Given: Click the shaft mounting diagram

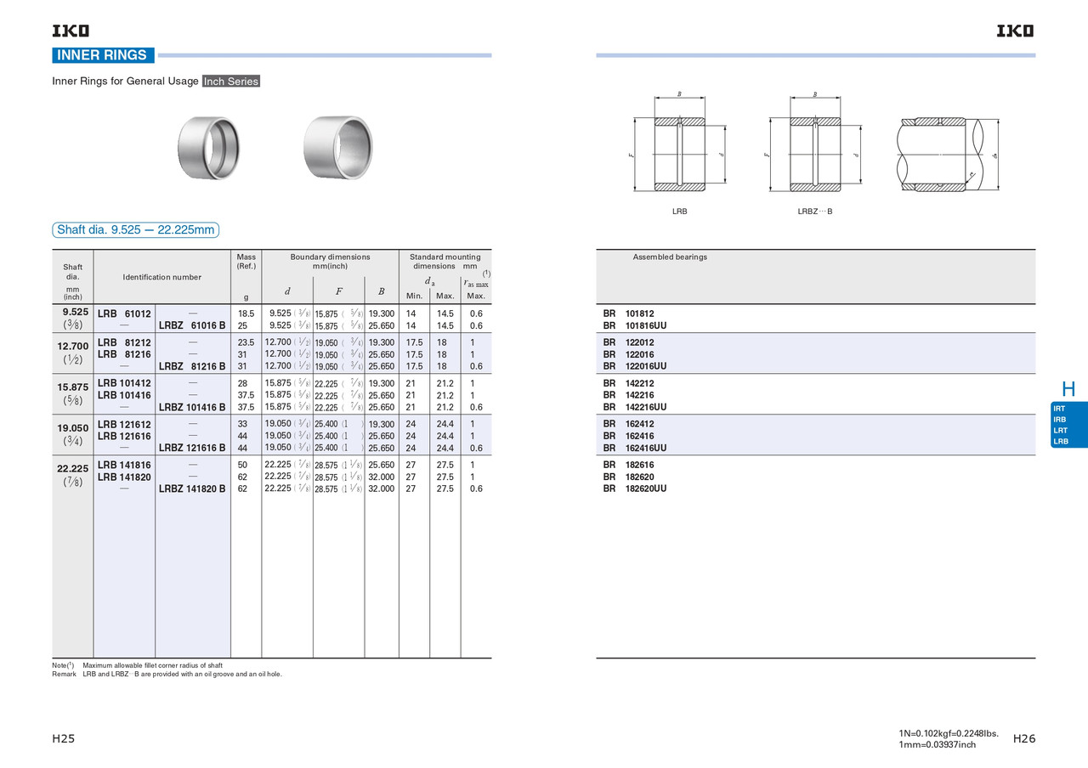Looking at the screenshot, I should click(948, 154).
